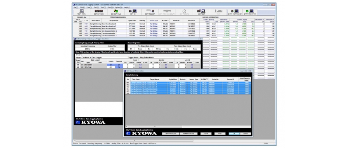
Task: Click DIS-7000A type cell in trigger table
Action: [x=88, y=65]
